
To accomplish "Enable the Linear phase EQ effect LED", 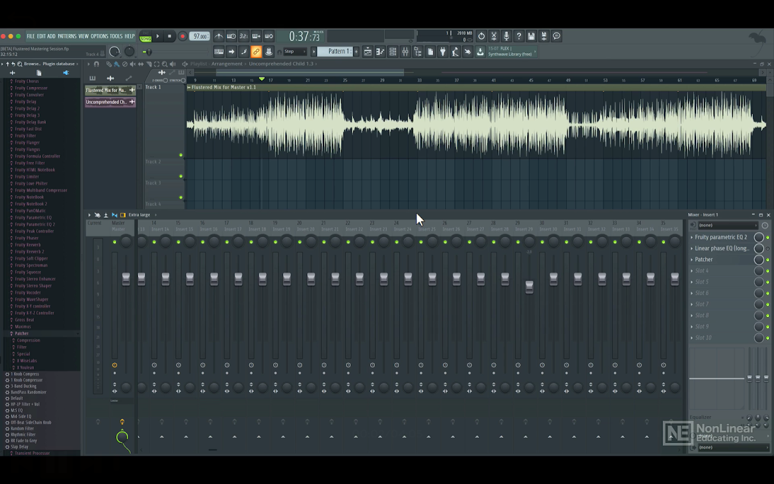I will [x=768, y=249].
